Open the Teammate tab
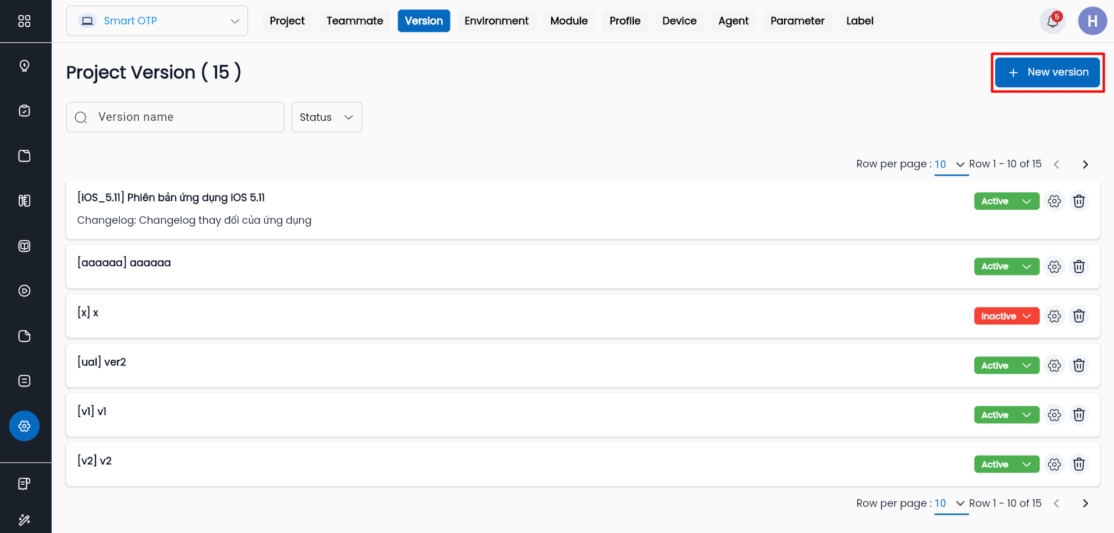This screenshot has height=533, width=1114. [354, 21]
